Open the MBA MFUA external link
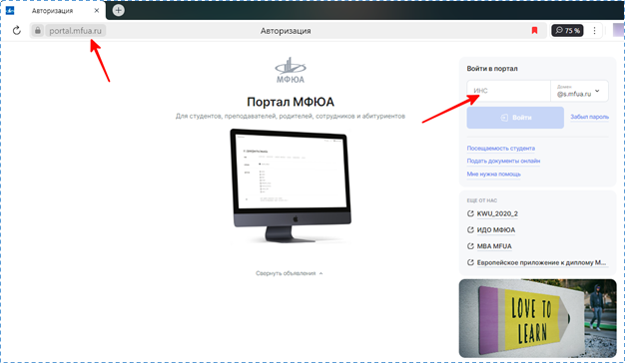The height and width of the screenshot is (363, 625). (494, 246)
